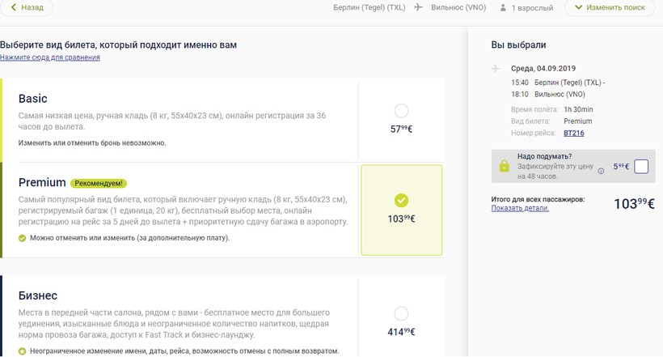Click the green checkmark icon under Premium description
663x357 pixels.
(x=23, y=238)
